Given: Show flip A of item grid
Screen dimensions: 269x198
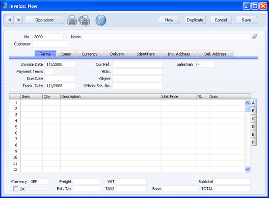Looking at the screenshot, I should [x=253, y=103].
